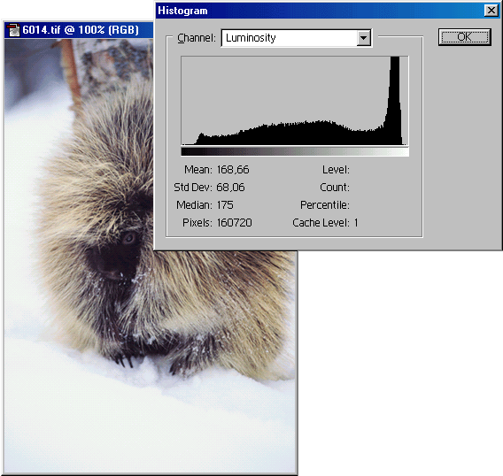Close the Histogram dialog with the X button

(491, 11)
